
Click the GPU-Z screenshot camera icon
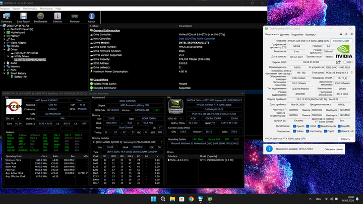tap(341, 34)
